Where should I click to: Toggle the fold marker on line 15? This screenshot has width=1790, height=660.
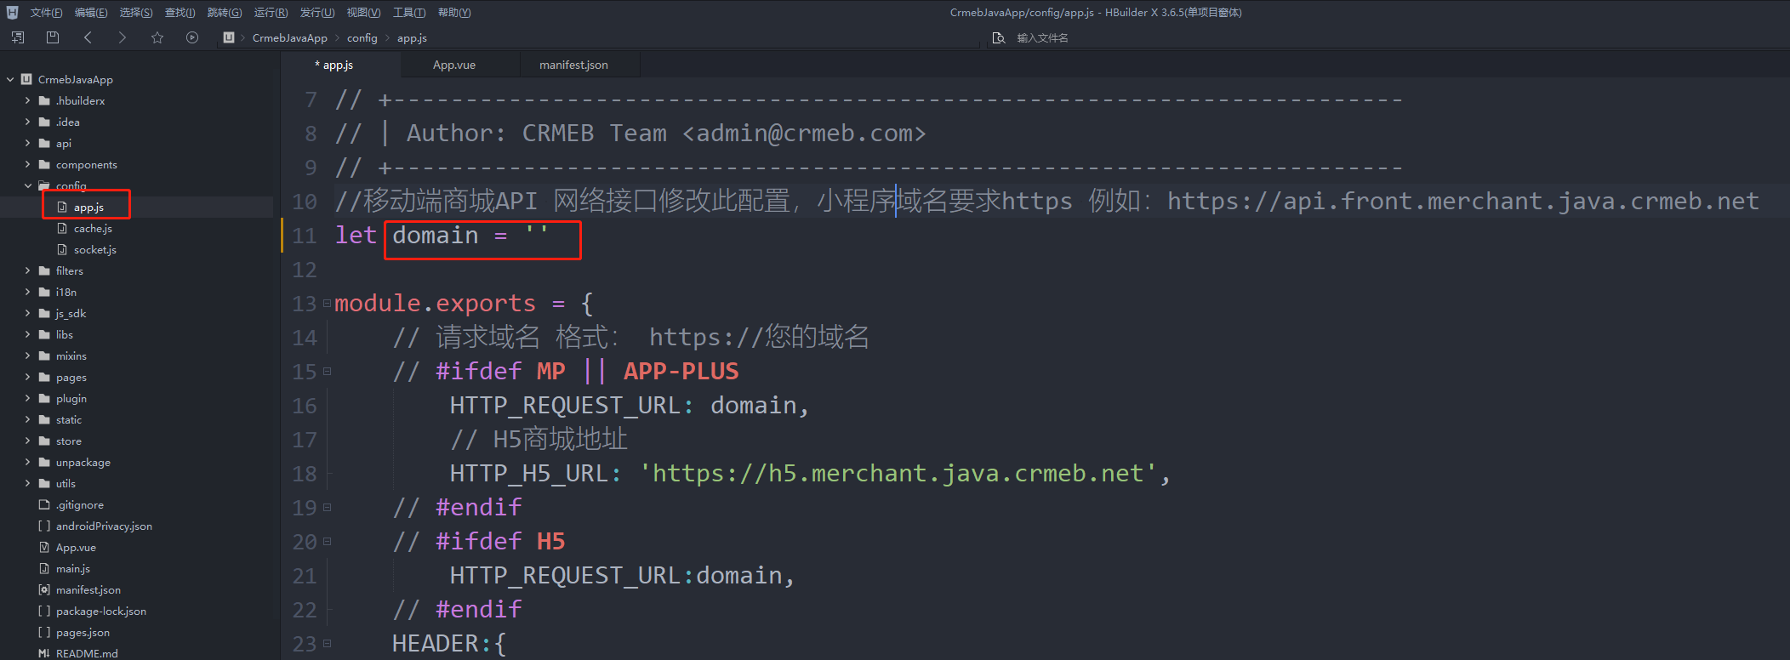(327, 372)
